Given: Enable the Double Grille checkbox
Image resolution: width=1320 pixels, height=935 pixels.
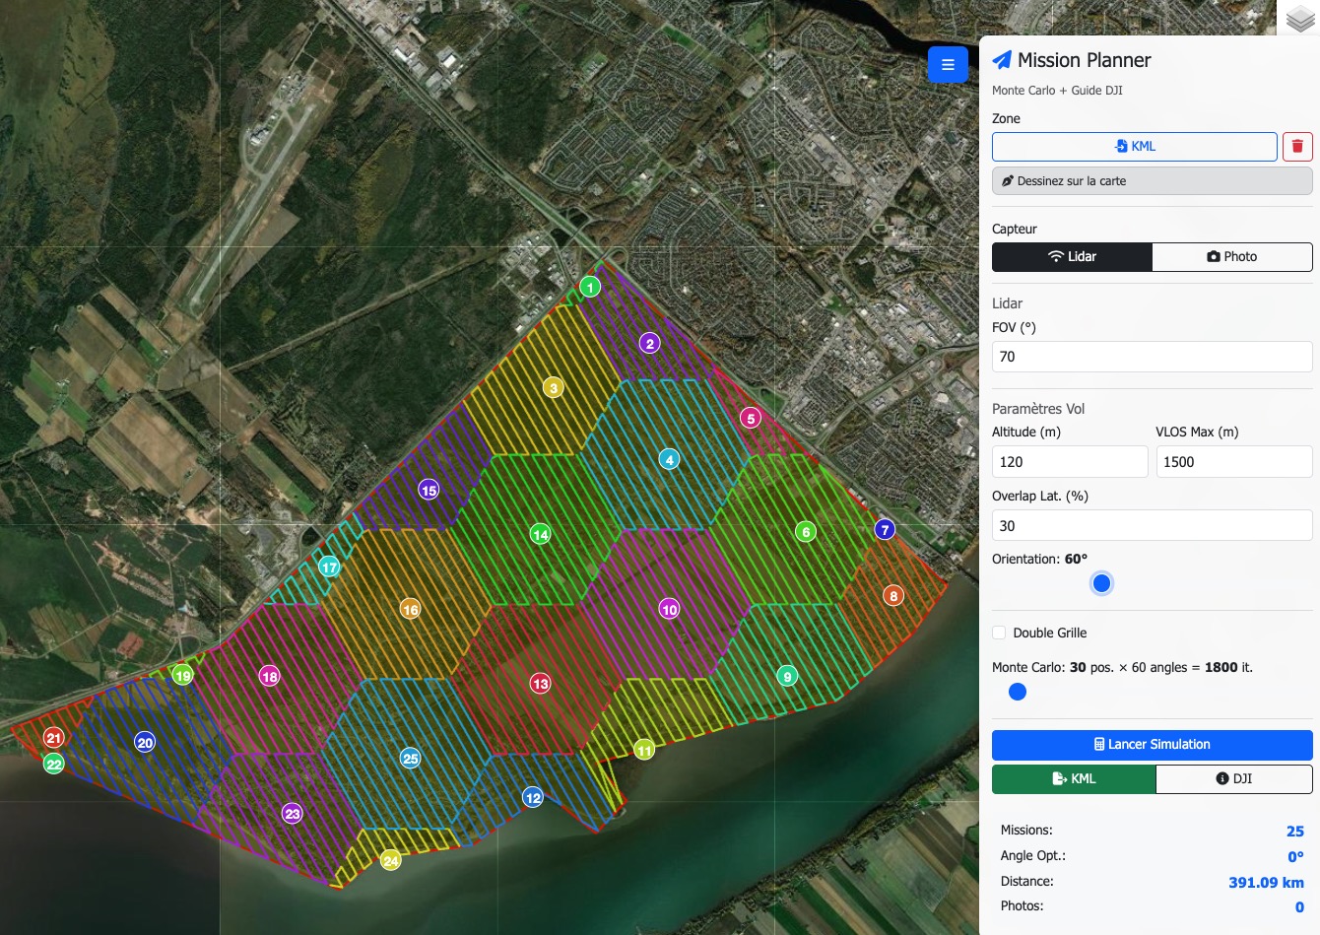Looking at the screenshot, I should point(999,633).
